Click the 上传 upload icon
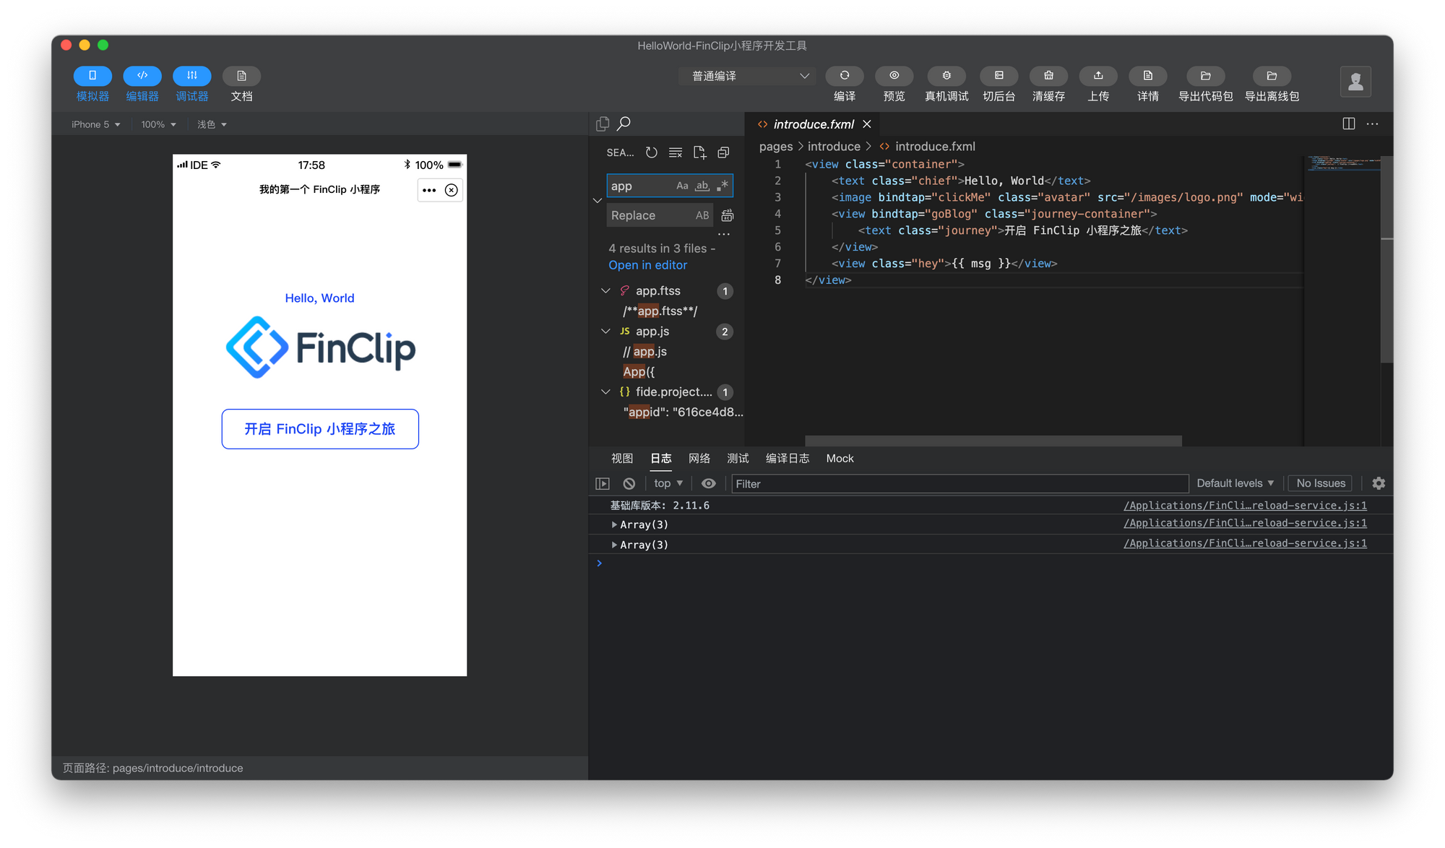This screenshot has height=848, width=1445. [x=1098, y=76]
